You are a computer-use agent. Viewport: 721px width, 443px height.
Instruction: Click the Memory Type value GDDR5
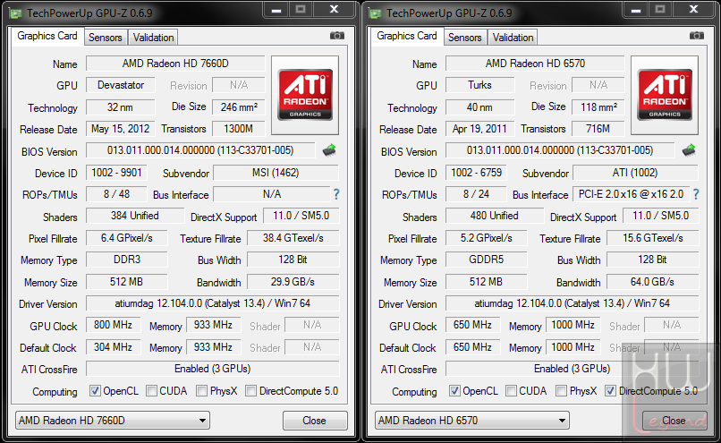coord(487,260)
